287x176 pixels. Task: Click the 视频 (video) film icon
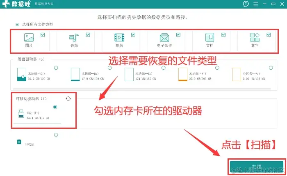(119, 38)
